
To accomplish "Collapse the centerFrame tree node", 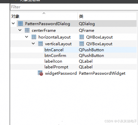I will 20,30.
